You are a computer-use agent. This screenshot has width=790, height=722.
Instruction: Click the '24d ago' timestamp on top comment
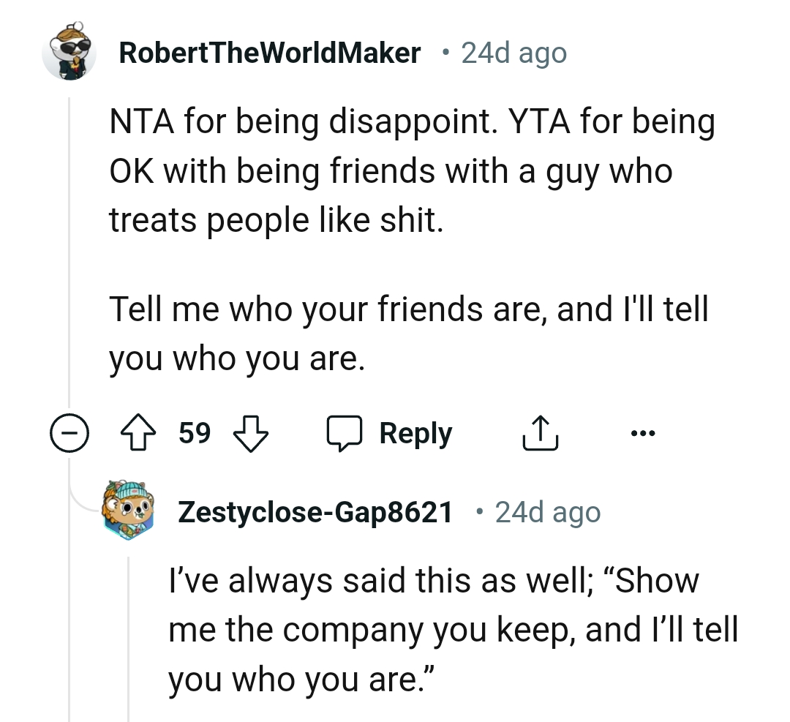pyautogui.click(x=513, y=52)
